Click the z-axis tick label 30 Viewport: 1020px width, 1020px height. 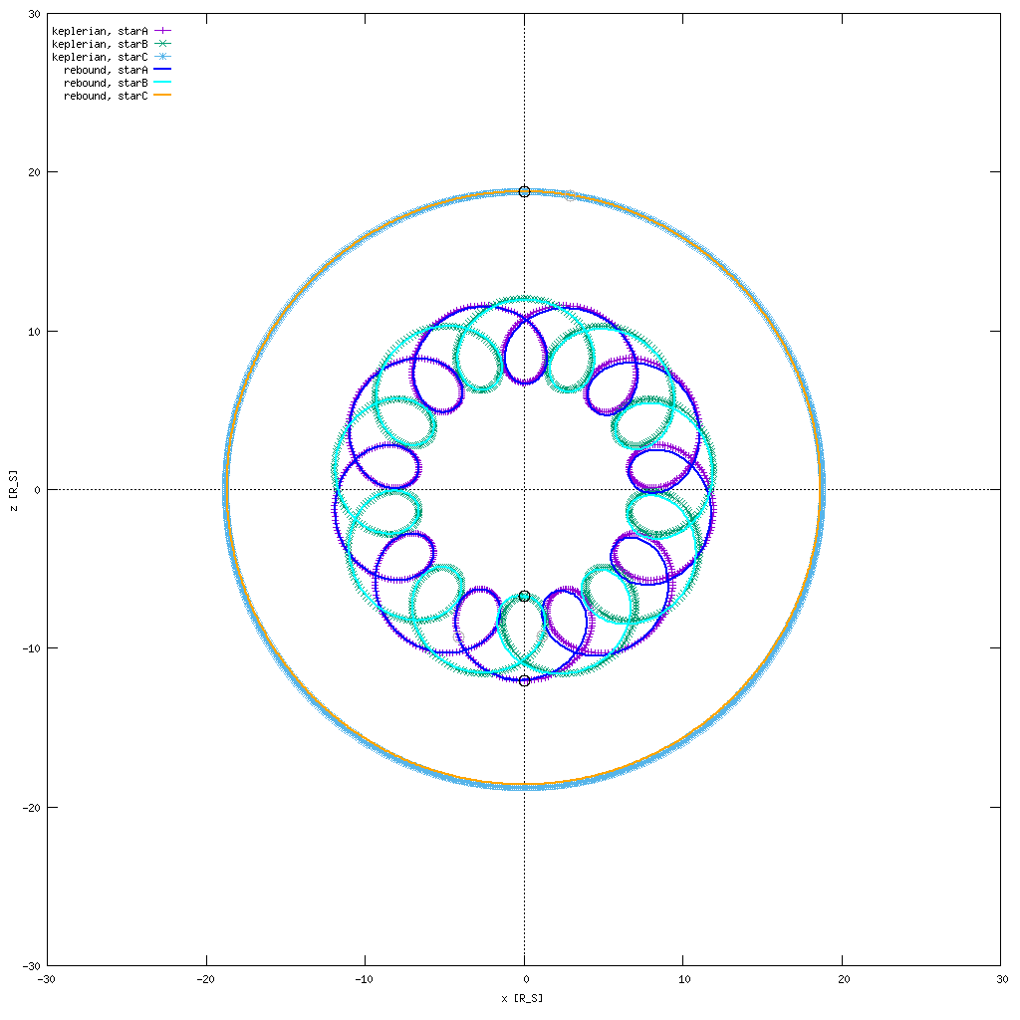tap(35, 14)
